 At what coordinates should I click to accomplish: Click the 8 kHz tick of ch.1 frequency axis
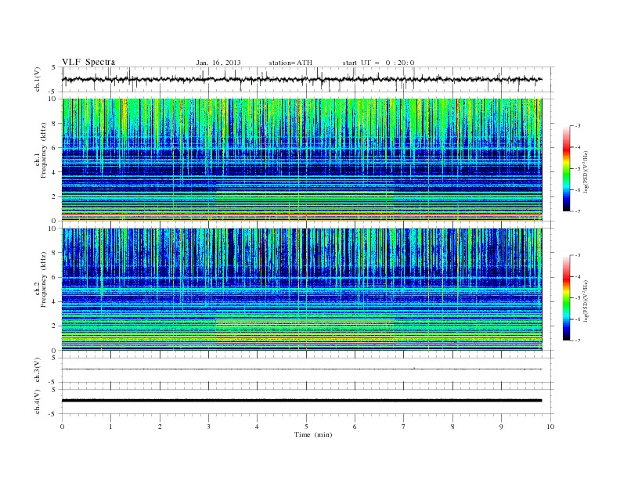pos(55,124)
